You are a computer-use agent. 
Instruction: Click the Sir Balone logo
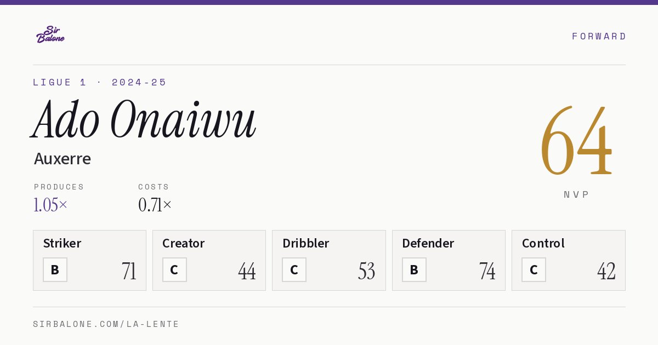click(50, 34)
